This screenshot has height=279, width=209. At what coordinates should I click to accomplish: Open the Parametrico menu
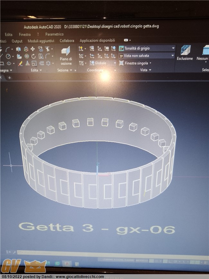point(54,34)
